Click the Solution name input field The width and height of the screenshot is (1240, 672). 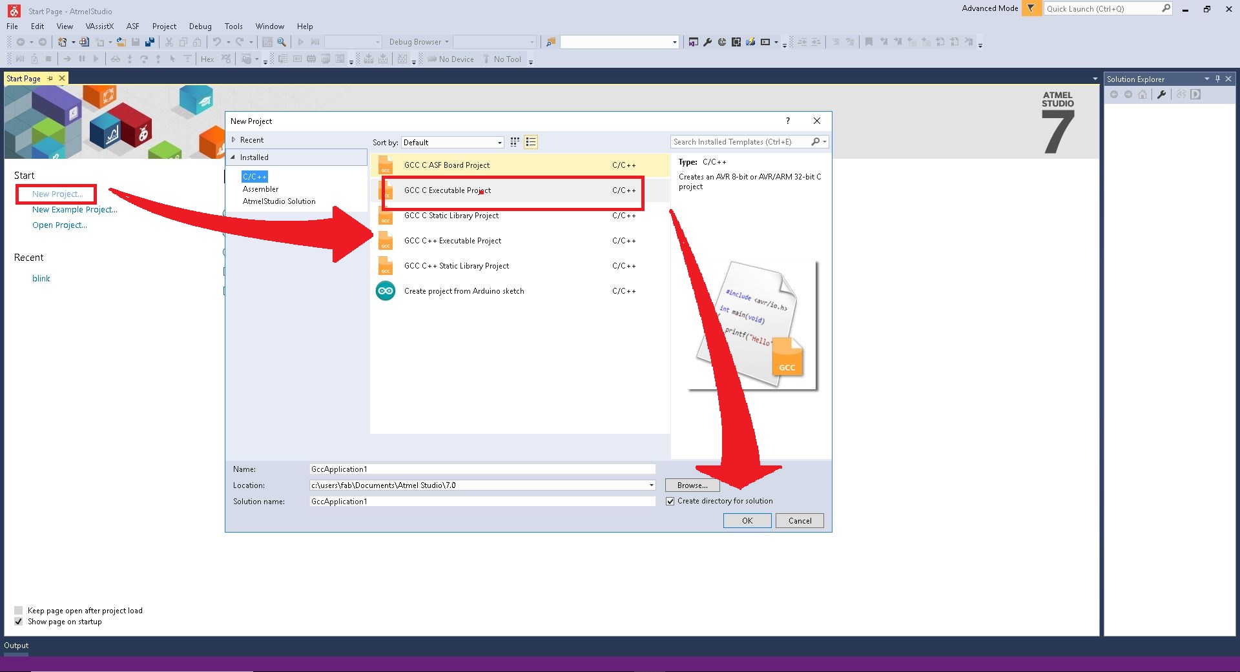[x=482, y=502]
